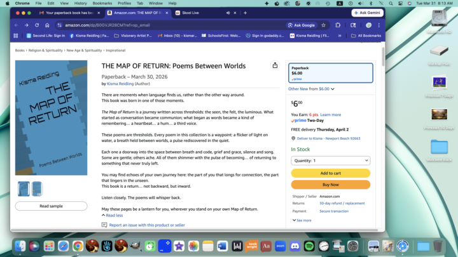This screenshot has height=257, width=458.
Task: Open the Chrome three-dot menu
Action: pos(379,25)
